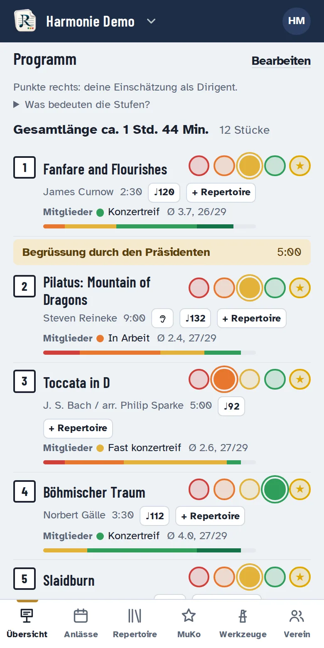Add Toccata in D to Repertoire
The image size is (324, 648).
[78, 428]
